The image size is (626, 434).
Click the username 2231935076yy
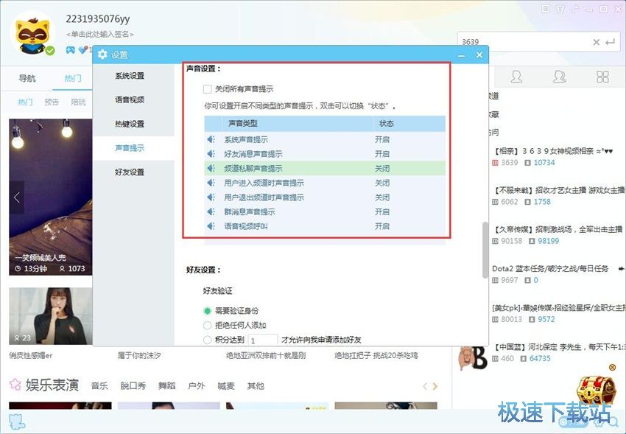click(98, 18)
